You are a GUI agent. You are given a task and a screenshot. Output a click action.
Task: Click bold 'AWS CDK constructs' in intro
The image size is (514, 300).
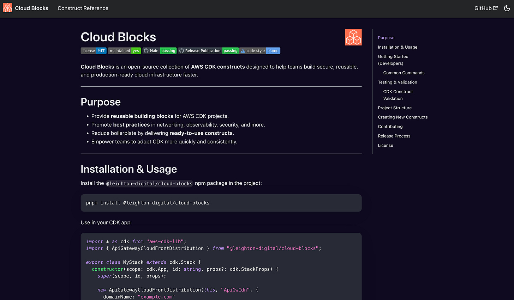(218, 67)
